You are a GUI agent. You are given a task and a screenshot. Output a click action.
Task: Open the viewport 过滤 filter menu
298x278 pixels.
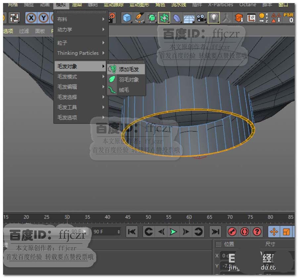pyautogui.click(x=24, y=31)
